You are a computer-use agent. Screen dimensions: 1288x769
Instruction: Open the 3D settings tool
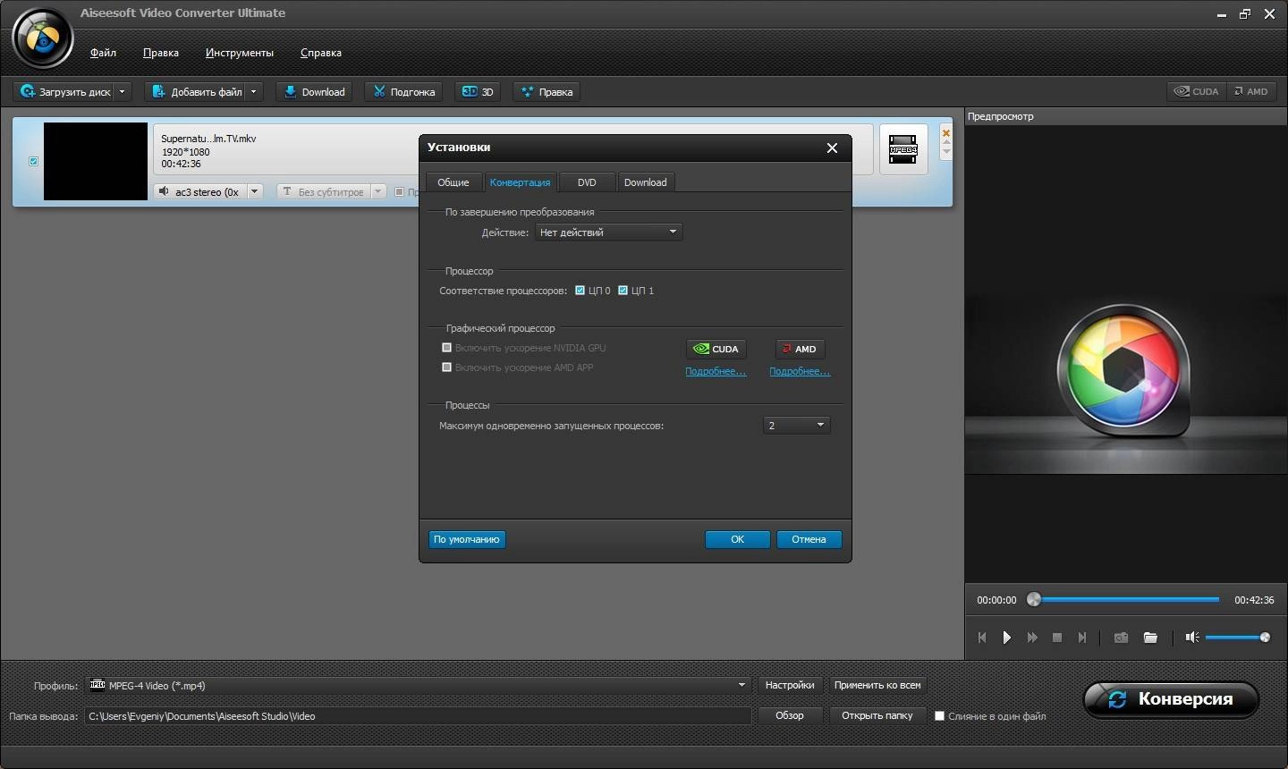478,91
